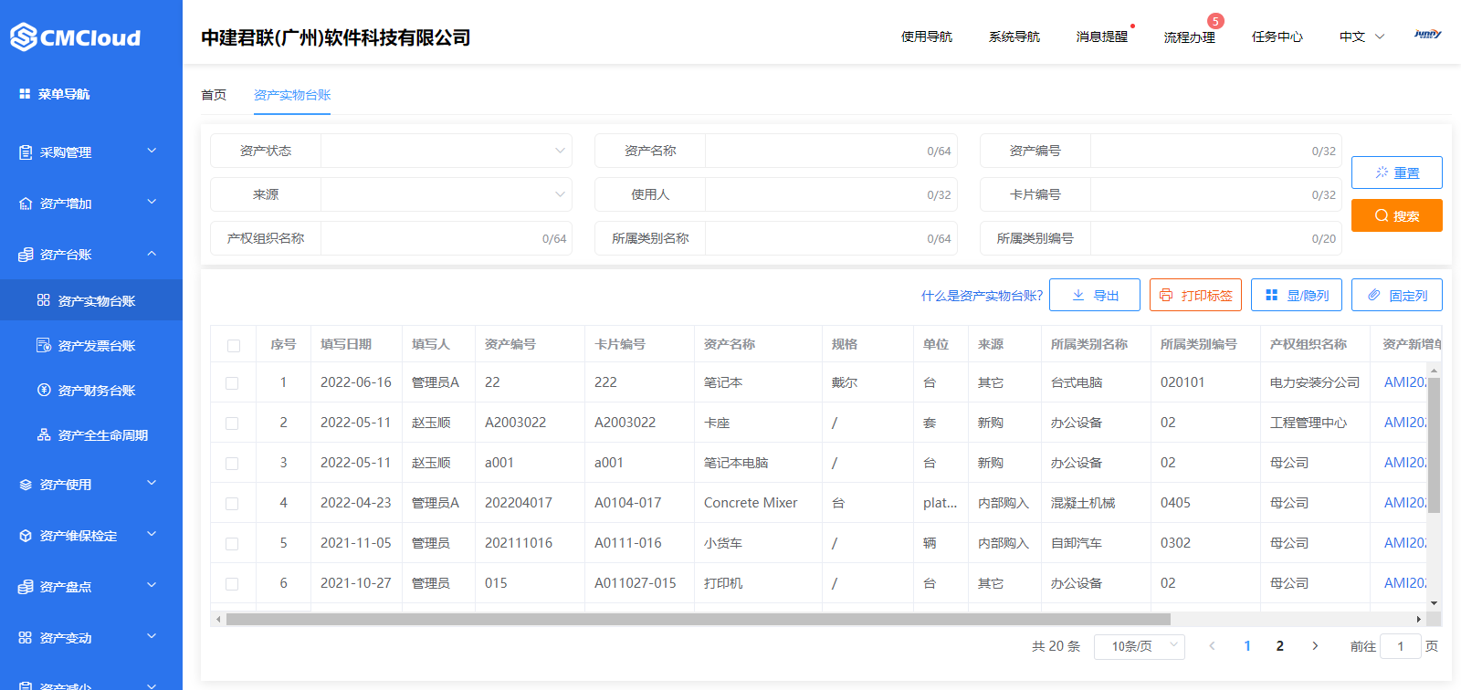Click the 重置 reset button

[1397, 172]
